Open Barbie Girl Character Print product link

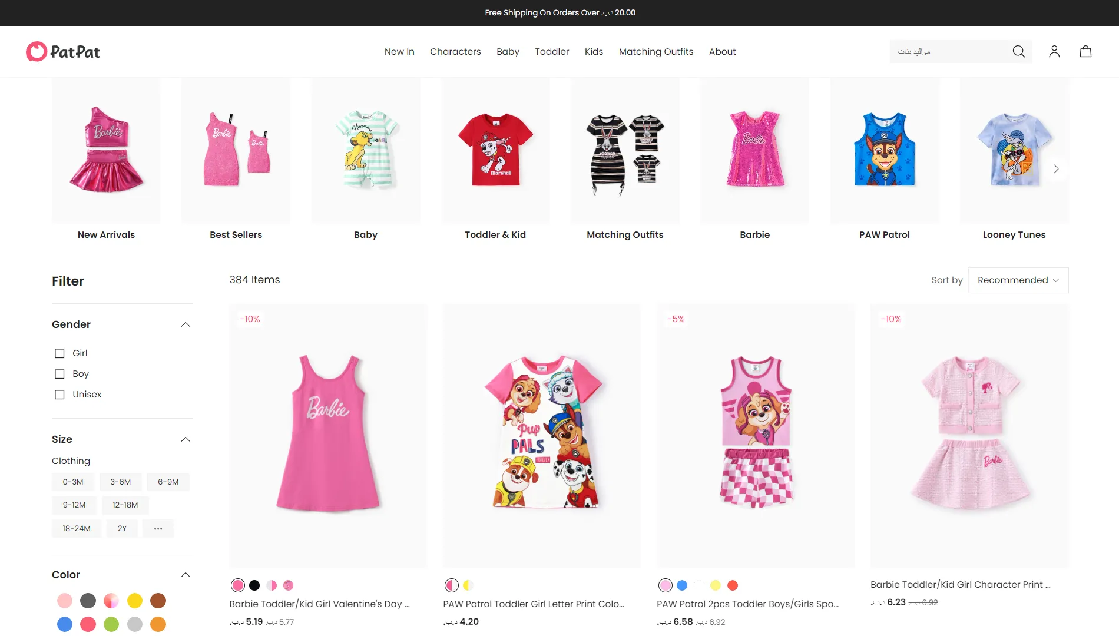[x=961, y=585]
